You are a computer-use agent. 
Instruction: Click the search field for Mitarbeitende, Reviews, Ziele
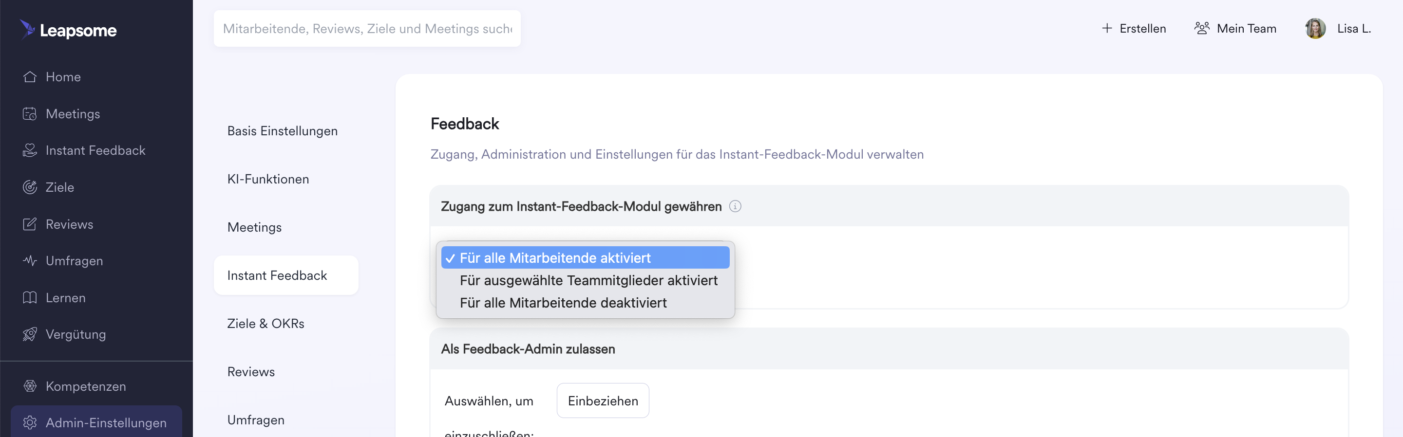[367, 28]
